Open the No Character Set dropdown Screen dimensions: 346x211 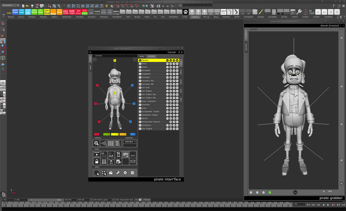pyautogui.click(x=125, y=200)
